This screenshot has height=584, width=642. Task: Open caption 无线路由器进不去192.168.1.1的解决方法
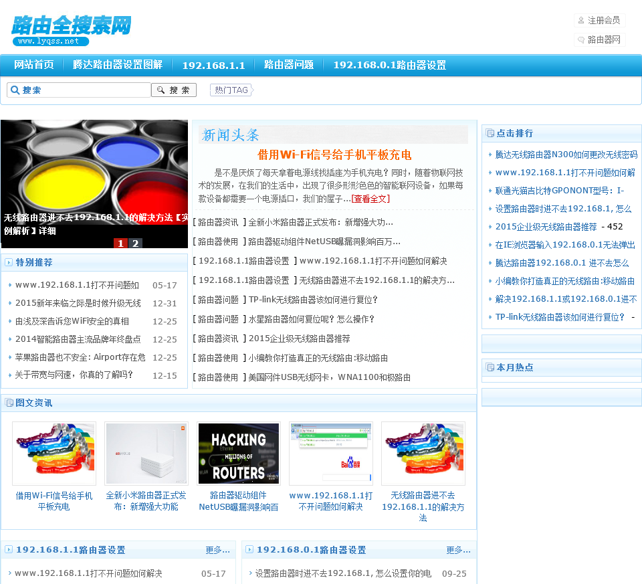click(423, 506)
